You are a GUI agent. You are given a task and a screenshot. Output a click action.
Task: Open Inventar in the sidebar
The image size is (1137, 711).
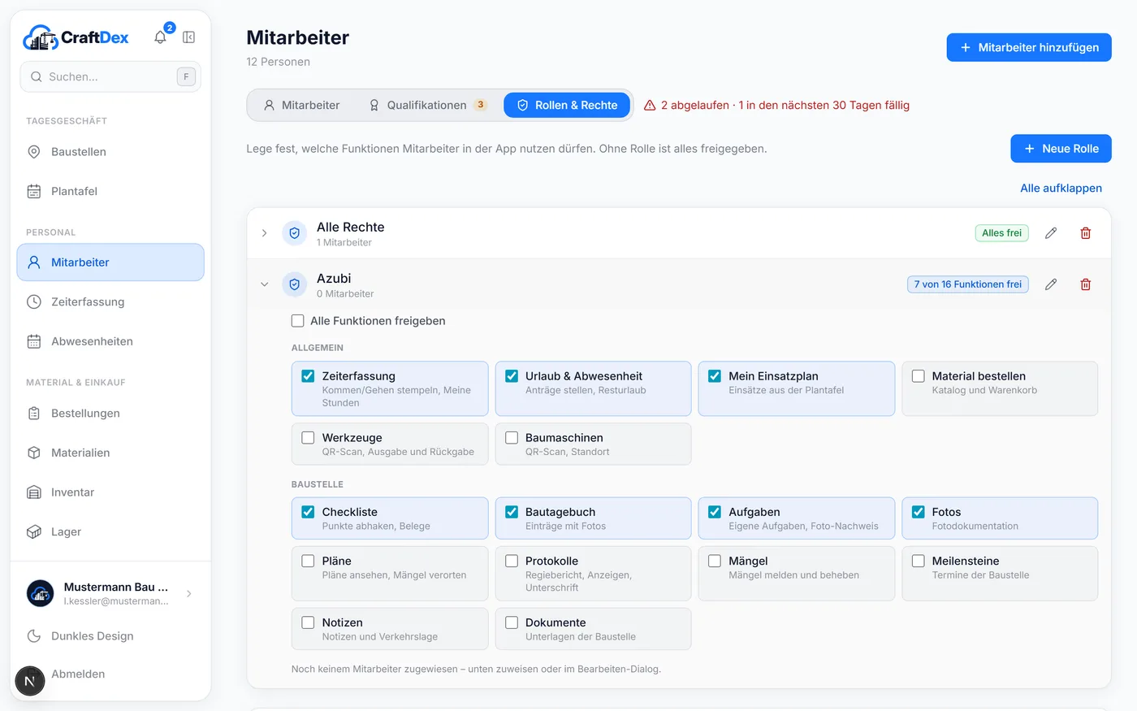[110, 492]
